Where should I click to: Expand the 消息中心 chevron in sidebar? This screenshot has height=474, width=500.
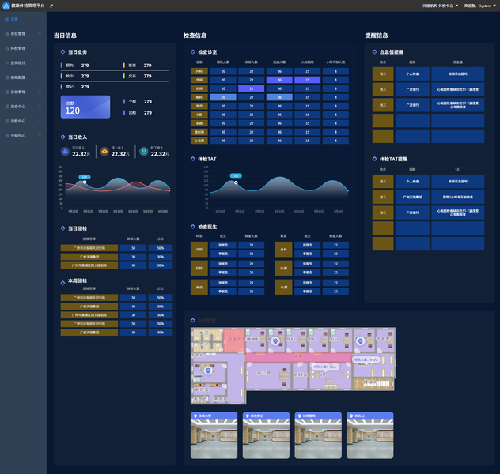(40, 107)
